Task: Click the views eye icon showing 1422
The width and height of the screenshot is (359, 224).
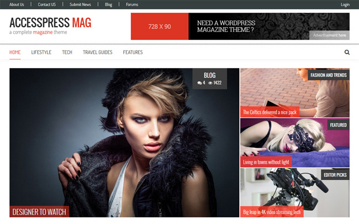Action: [x=210, y=83]
